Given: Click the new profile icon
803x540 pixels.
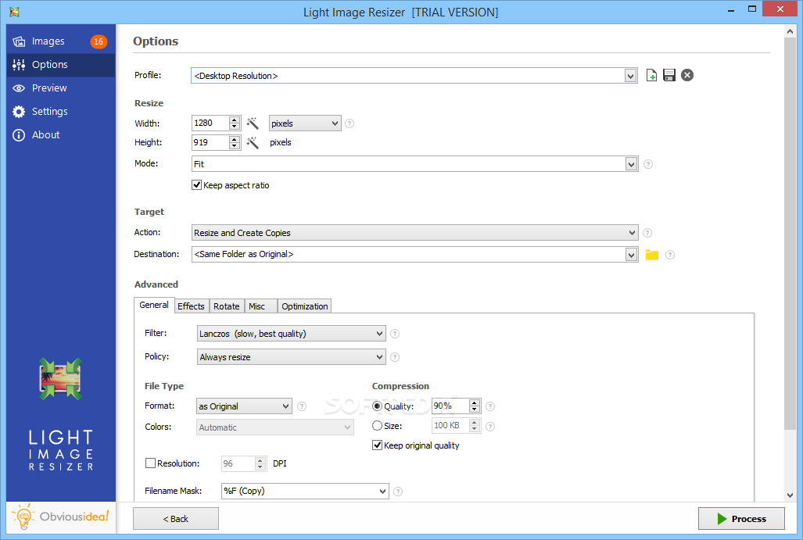Looking at the screenshot, I should [x=651, y=75].
